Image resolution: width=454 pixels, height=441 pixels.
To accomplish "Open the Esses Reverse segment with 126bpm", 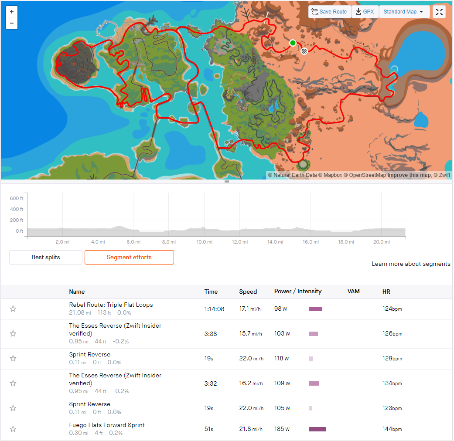I will click(x=115, y=329).
